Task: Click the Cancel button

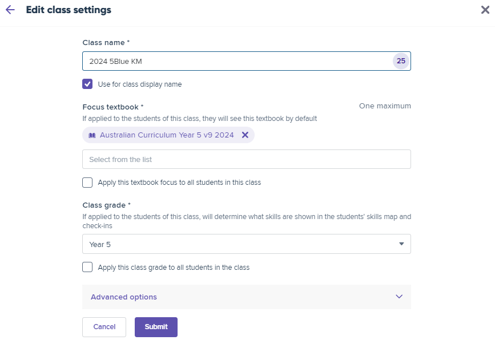Action: pos(104,327)
